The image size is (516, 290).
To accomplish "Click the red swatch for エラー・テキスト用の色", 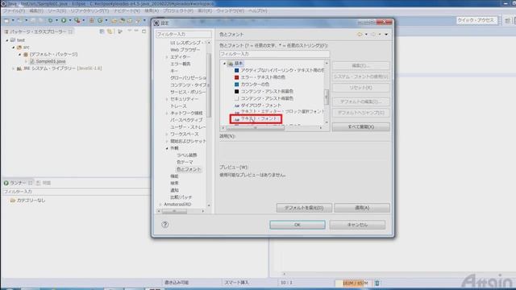I will click(236, 77).
